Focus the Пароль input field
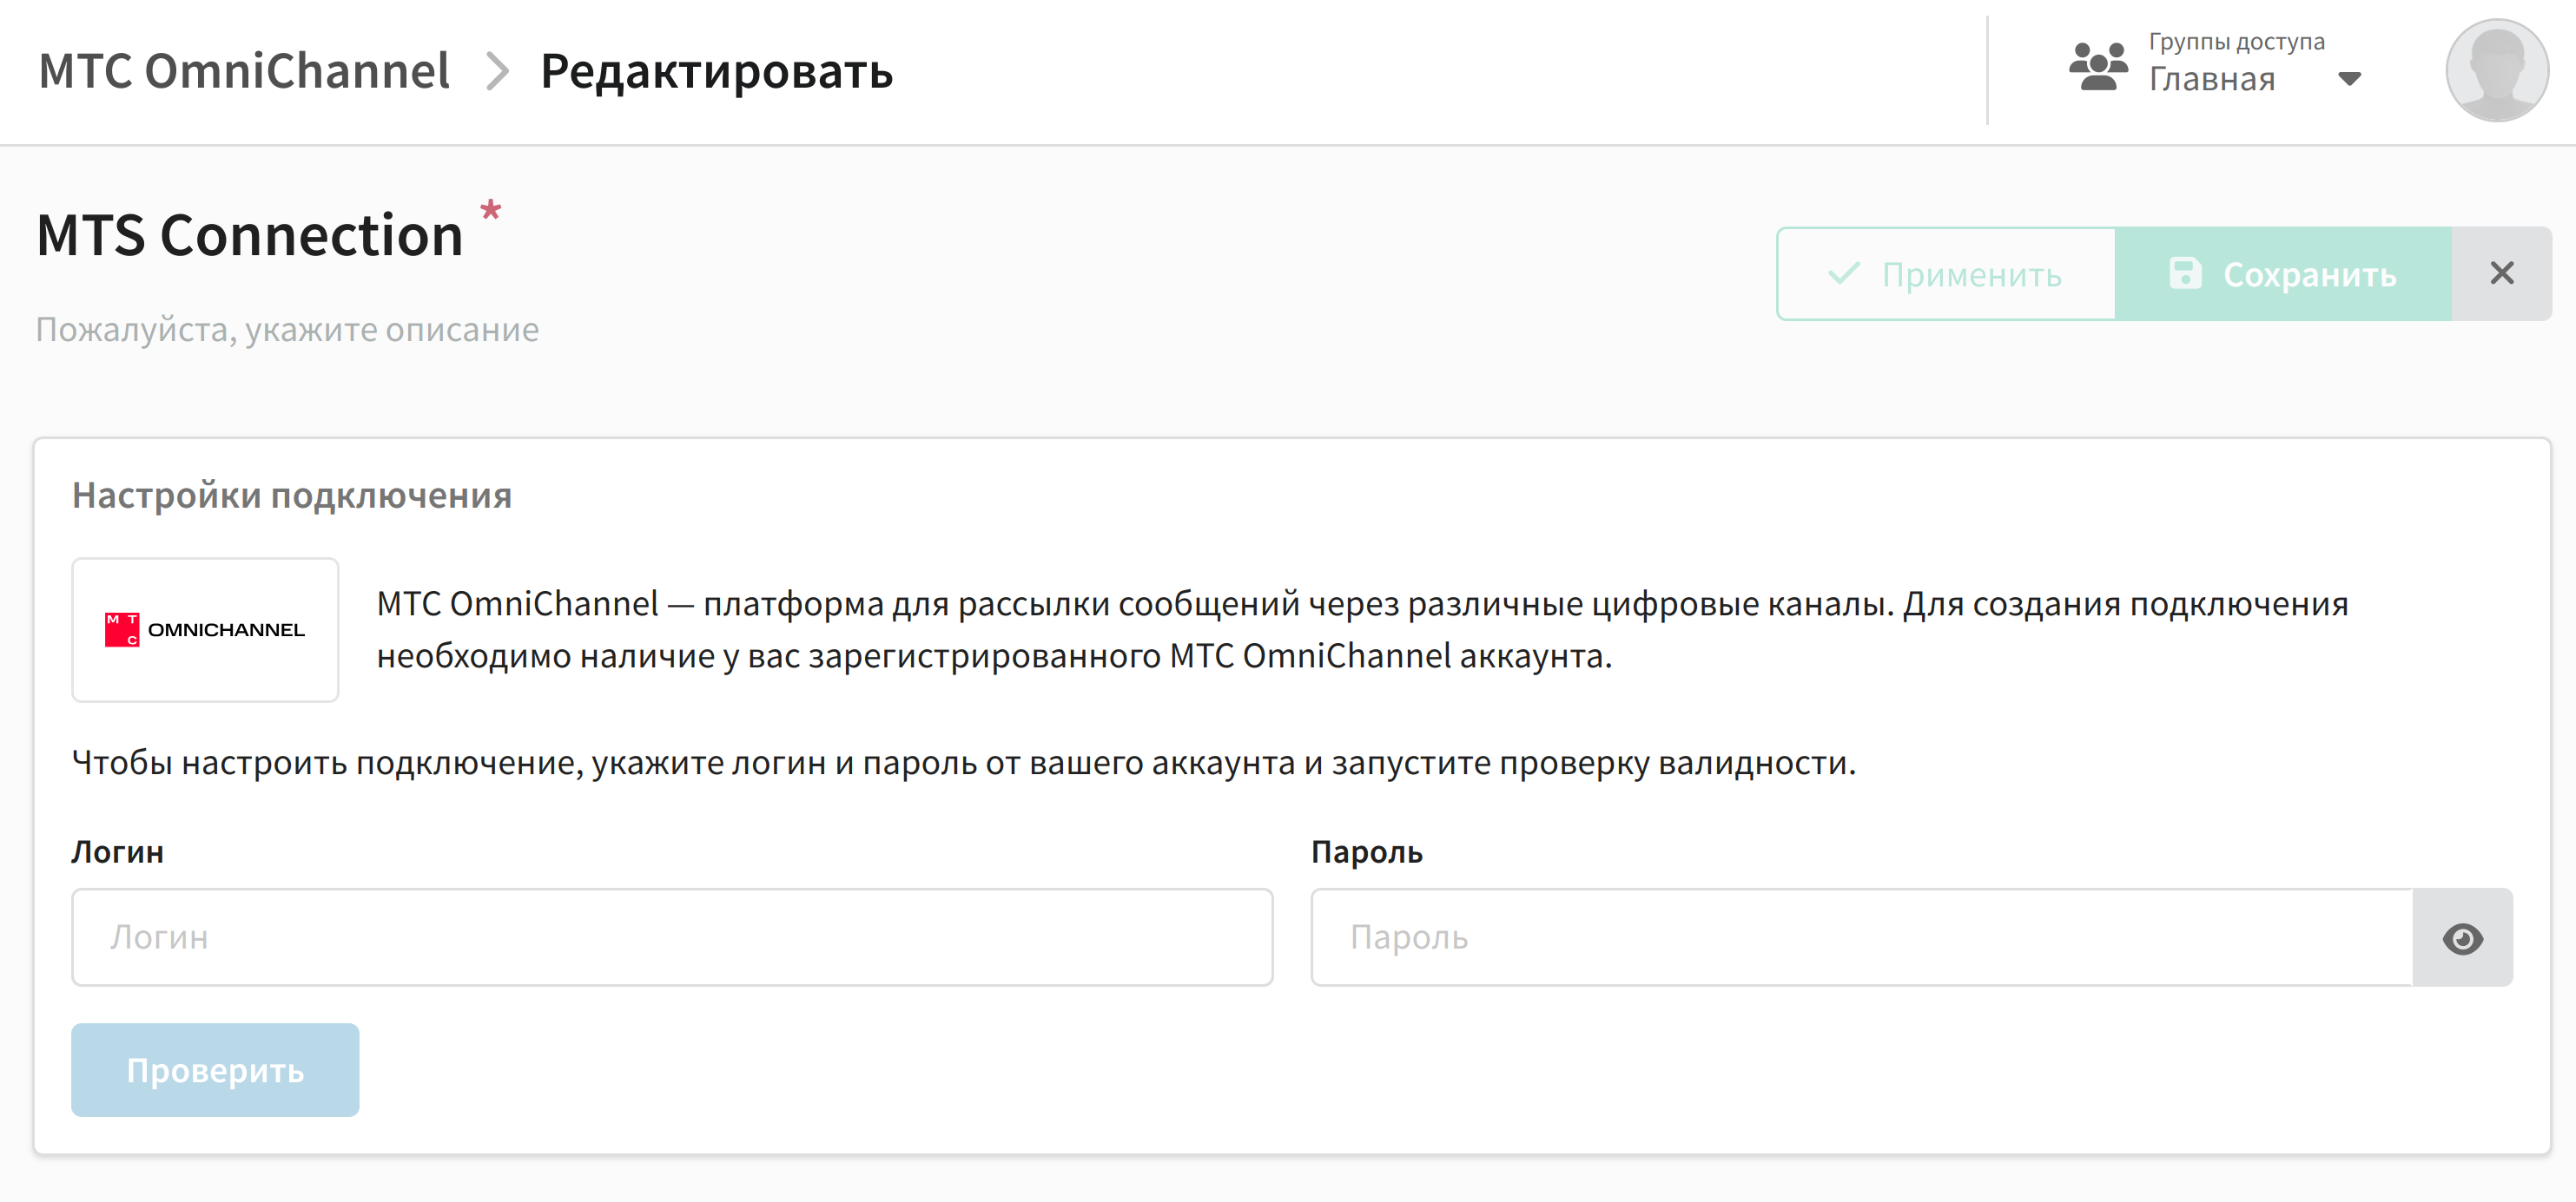2576x1202 pixels. [1862, 937]
